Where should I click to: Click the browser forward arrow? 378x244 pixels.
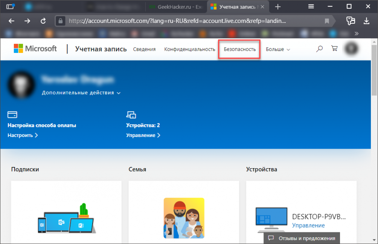27,21
